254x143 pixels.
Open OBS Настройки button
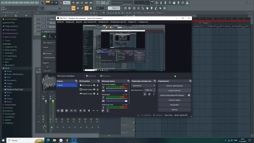pos(174,105)
